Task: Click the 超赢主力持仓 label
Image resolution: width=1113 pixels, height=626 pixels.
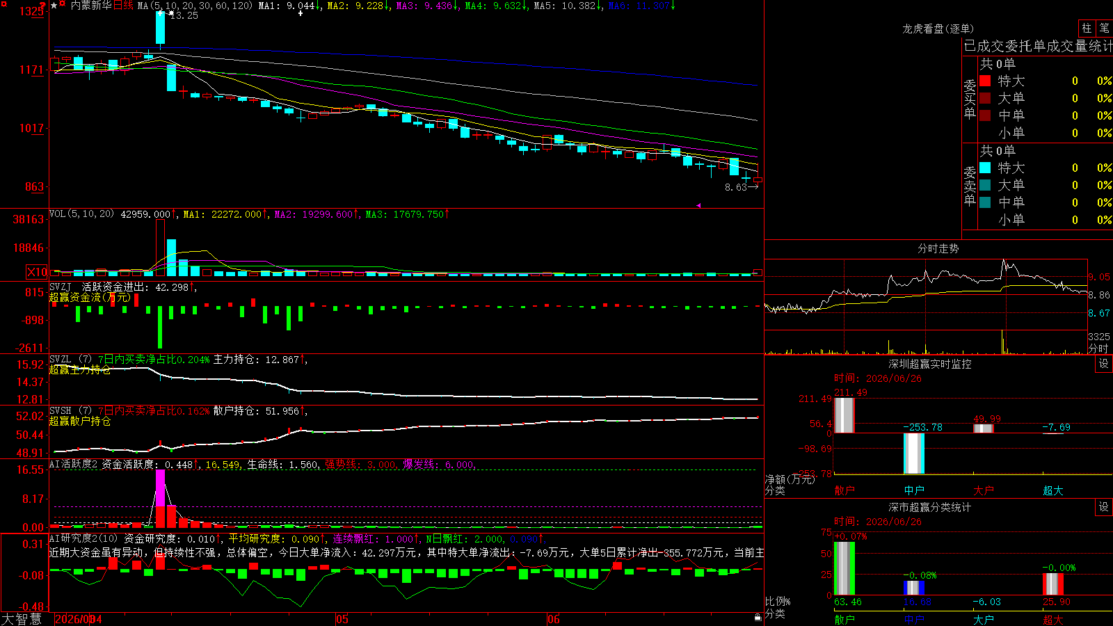Action: 80,369
